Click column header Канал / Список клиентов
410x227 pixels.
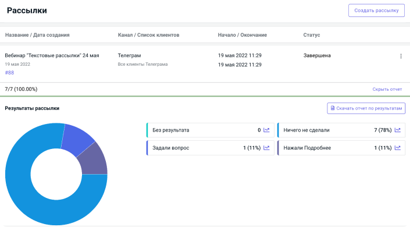tap(148, 35)
